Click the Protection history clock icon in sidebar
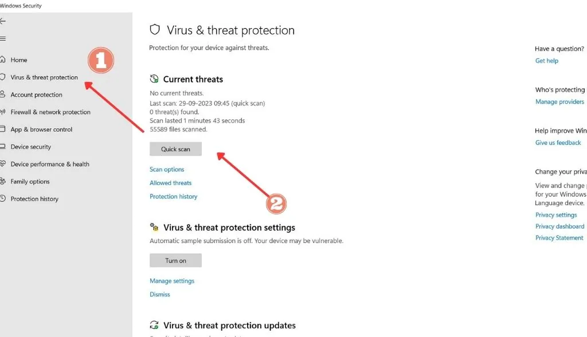The height and width of the screenshot is (337, 587). pos(3,198)
